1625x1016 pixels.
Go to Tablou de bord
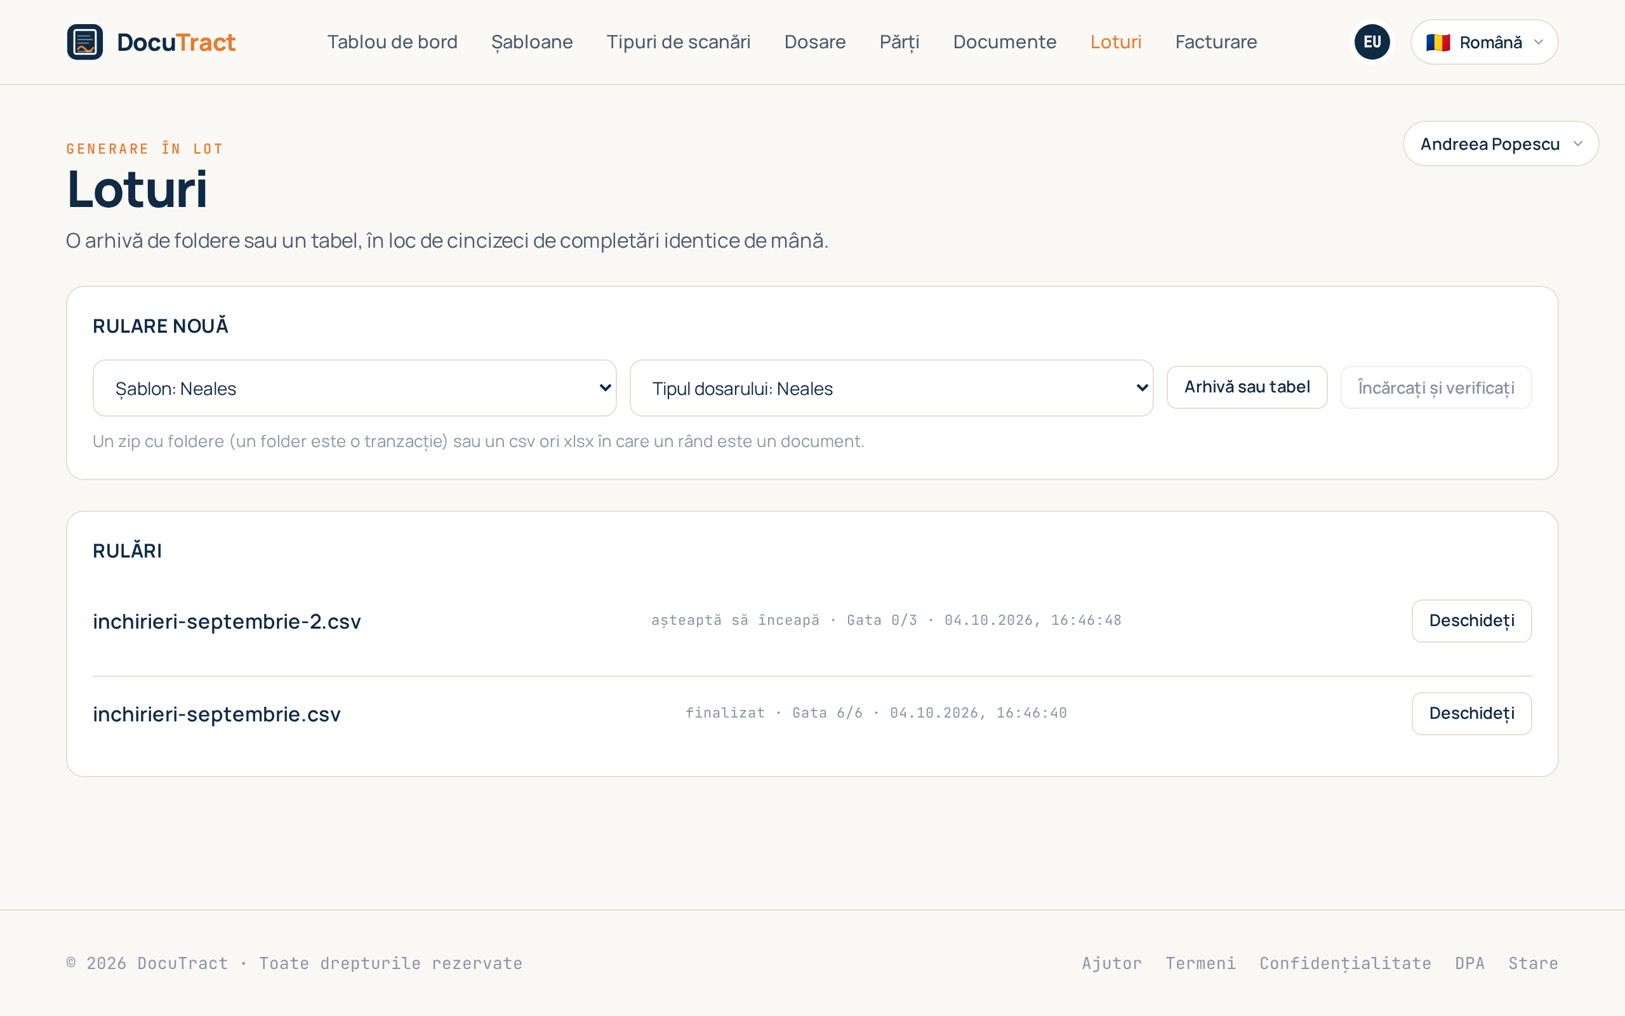click(x=392, y=42)
